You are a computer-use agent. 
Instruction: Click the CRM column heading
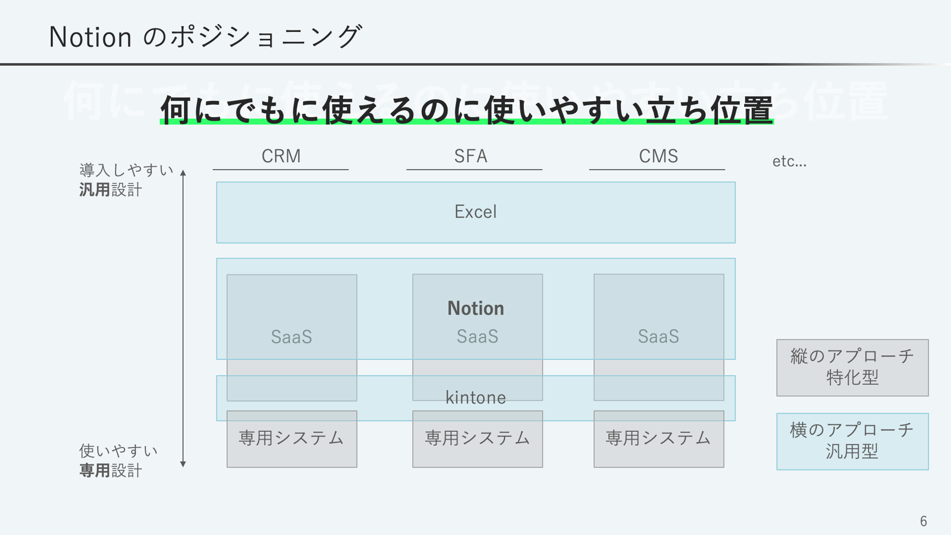[281, 156]
